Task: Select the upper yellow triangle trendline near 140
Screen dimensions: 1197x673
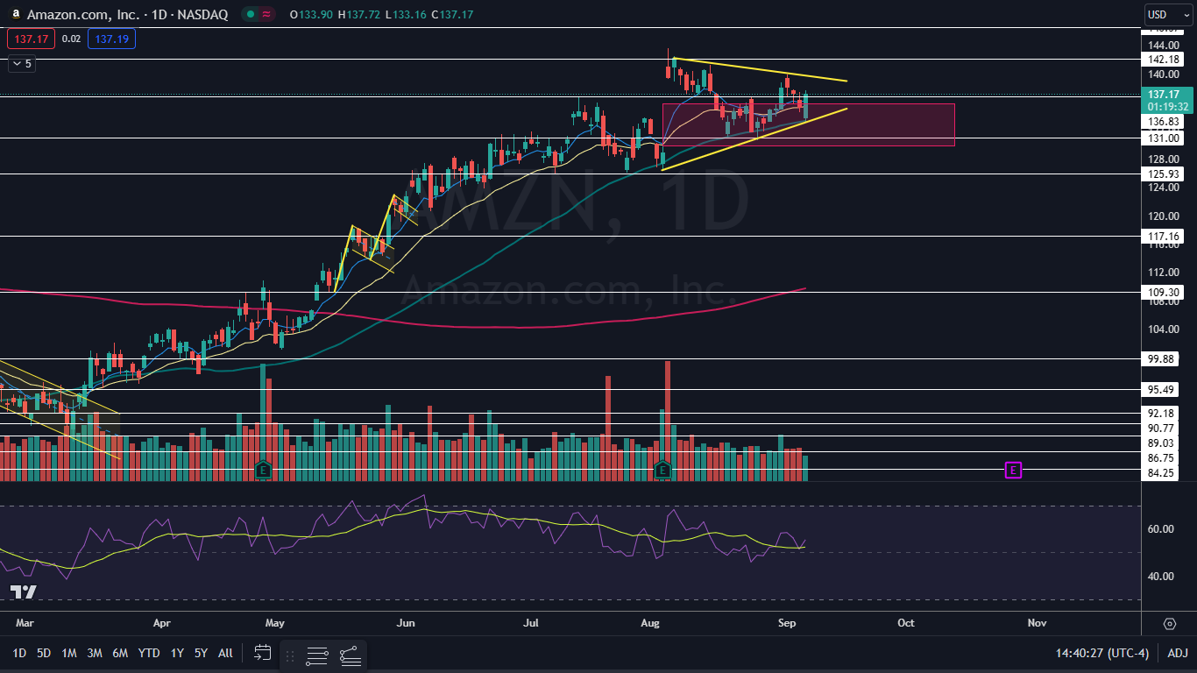Action: coord(759,69)
